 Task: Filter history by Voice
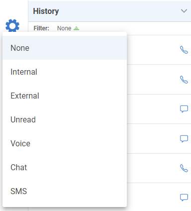pos(65,143)
